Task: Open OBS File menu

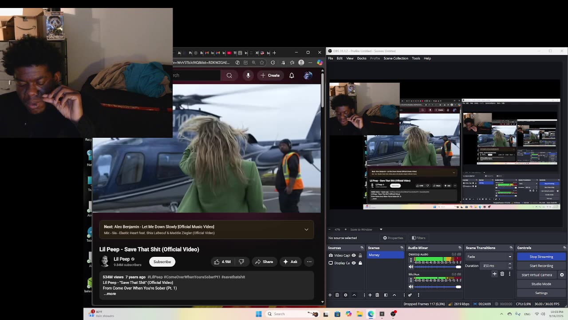Action: coord(331,58)
